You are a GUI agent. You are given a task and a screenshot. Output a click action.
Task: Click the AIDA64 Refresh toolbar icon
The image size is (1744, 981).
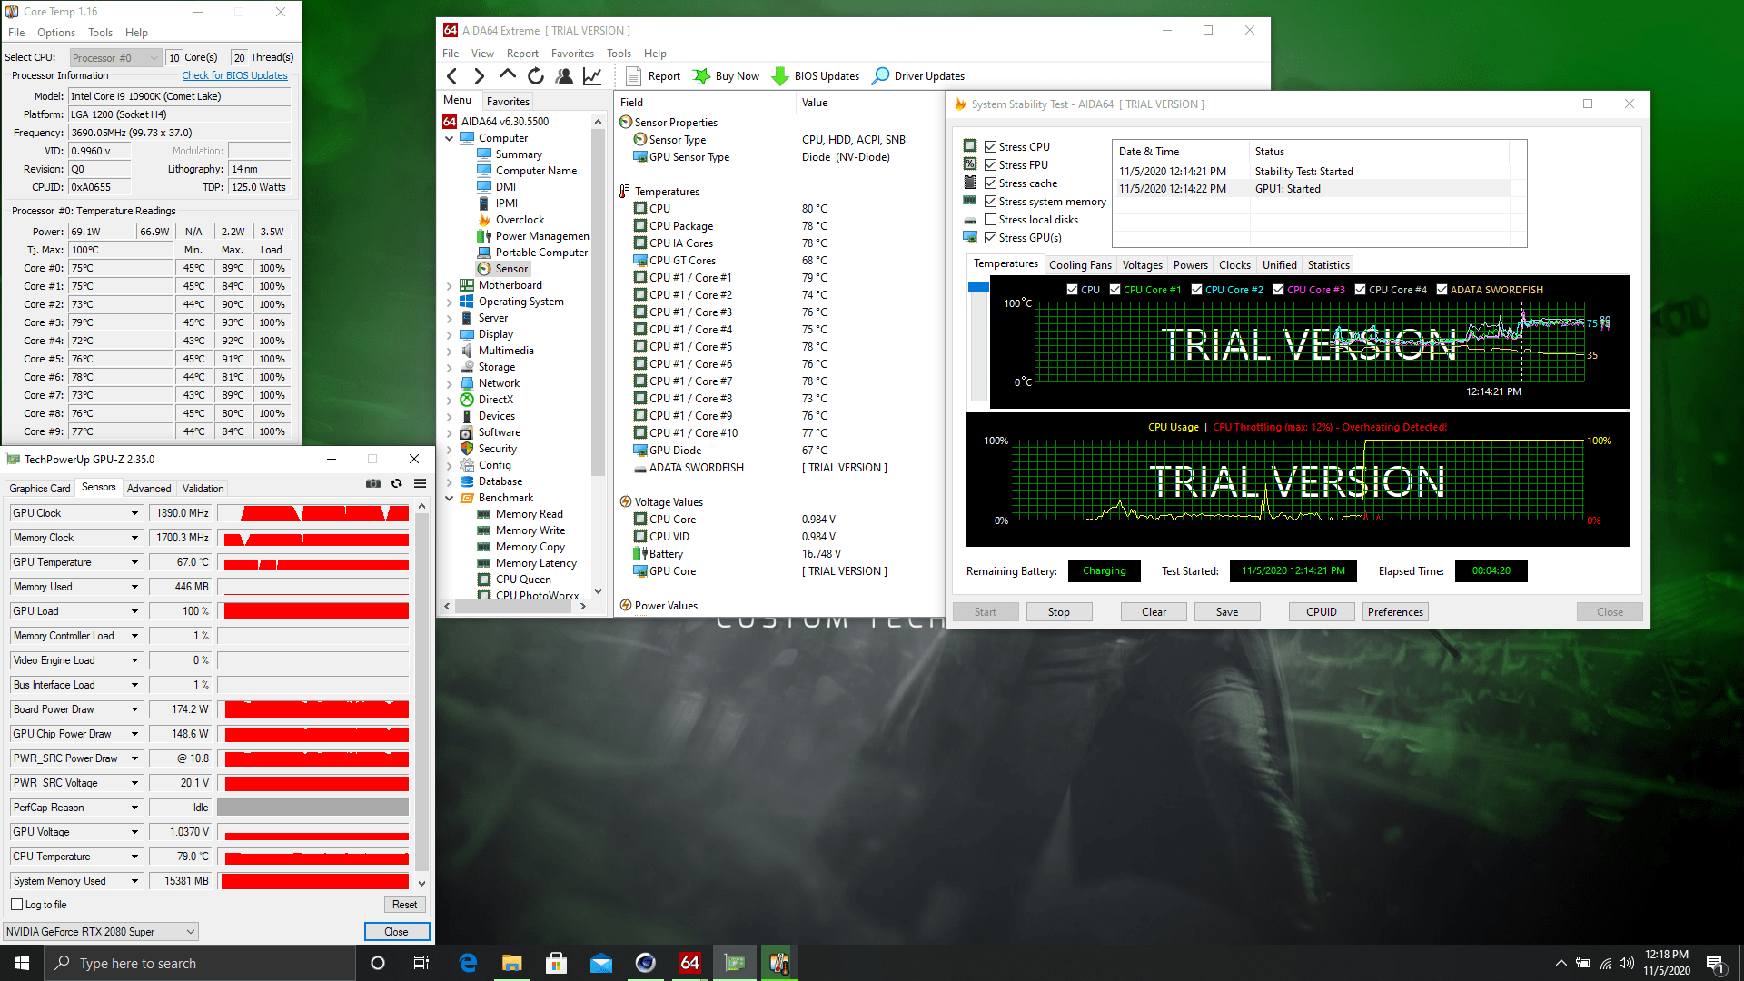pos(536,76)
